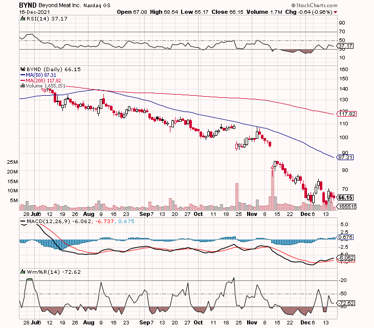Click the 165515 volume tag on right axis
The height and width of the screenshot is (328, 374).
pyautogui.click(x=347, y=206)
